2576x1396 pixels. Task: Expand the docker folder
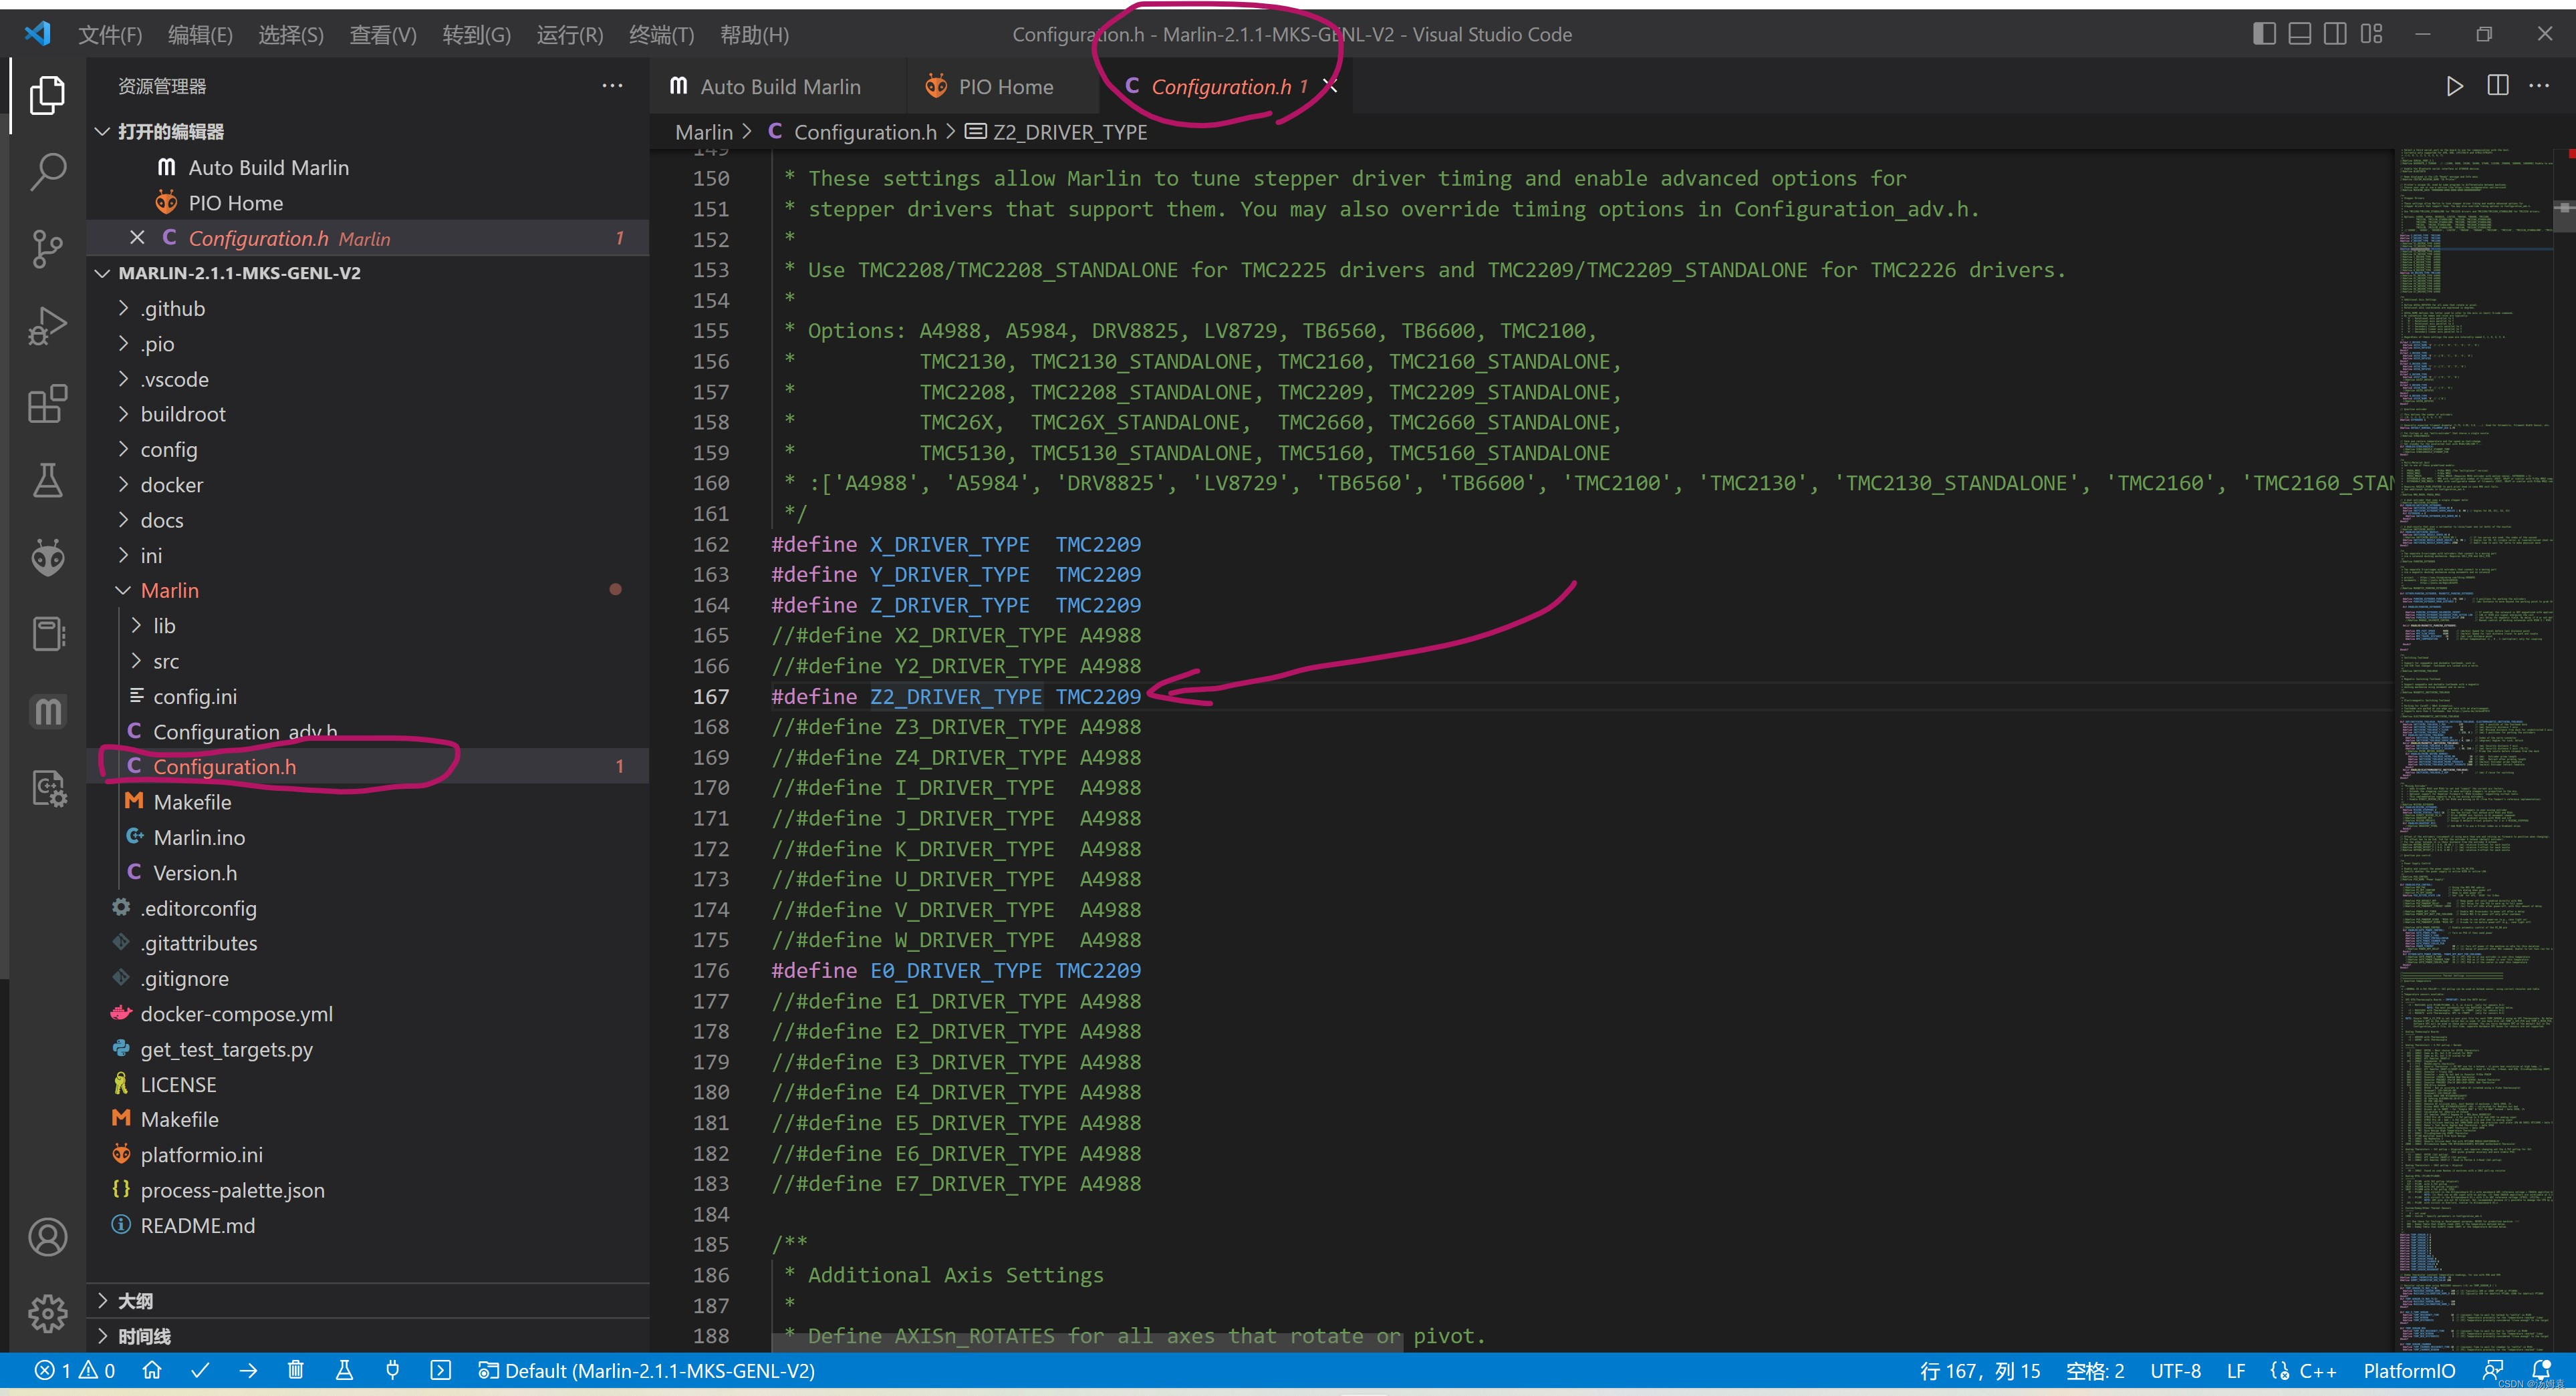pos(123,485)
